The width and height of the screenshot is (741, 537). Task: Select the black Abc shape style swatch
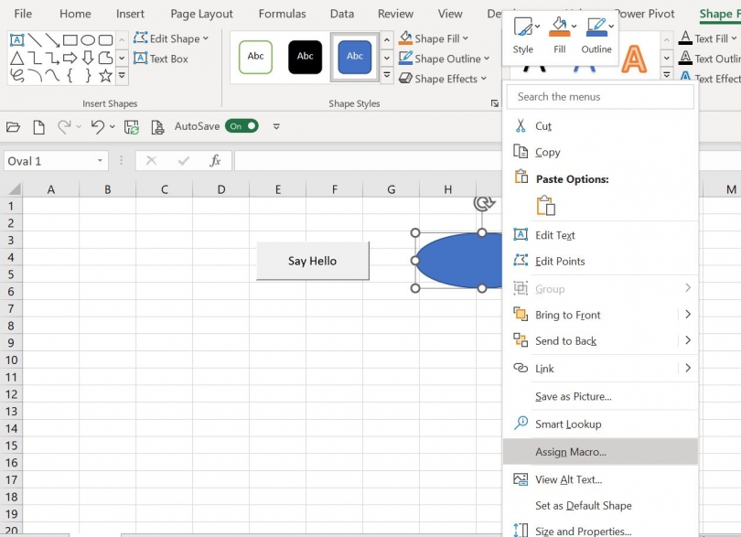(306, 57)
